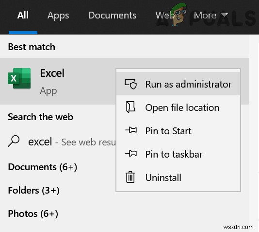Click the Search the web heading
This screenshot has height=232, width=259.
pos(40,117)
